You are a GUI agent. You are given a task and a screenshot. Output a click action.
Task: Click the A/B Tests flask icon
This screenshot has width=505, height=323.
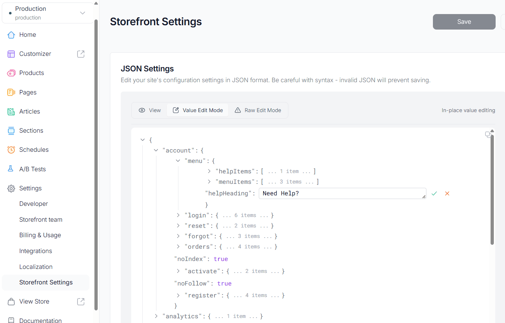point(11,169)
